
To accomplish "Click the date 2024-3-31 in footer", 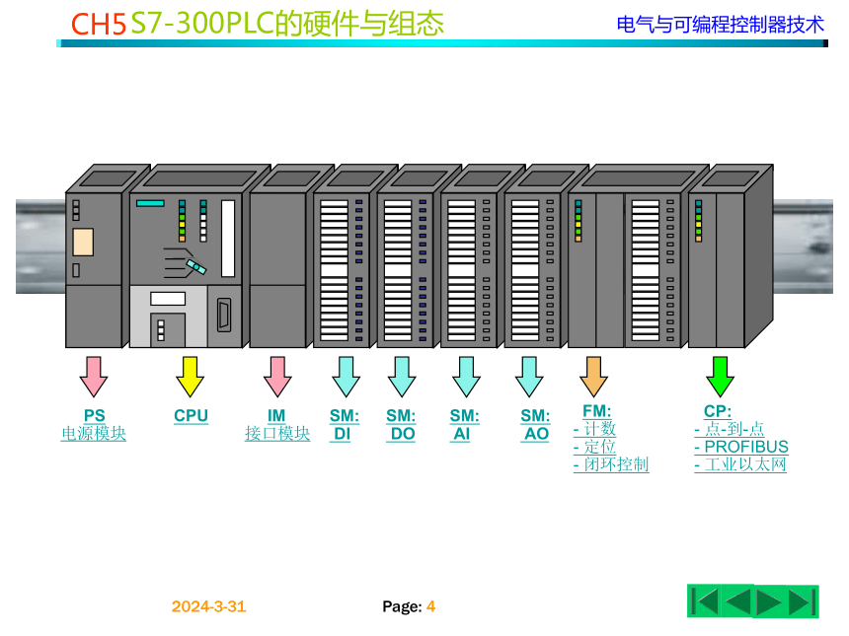I will coord(208,606).
